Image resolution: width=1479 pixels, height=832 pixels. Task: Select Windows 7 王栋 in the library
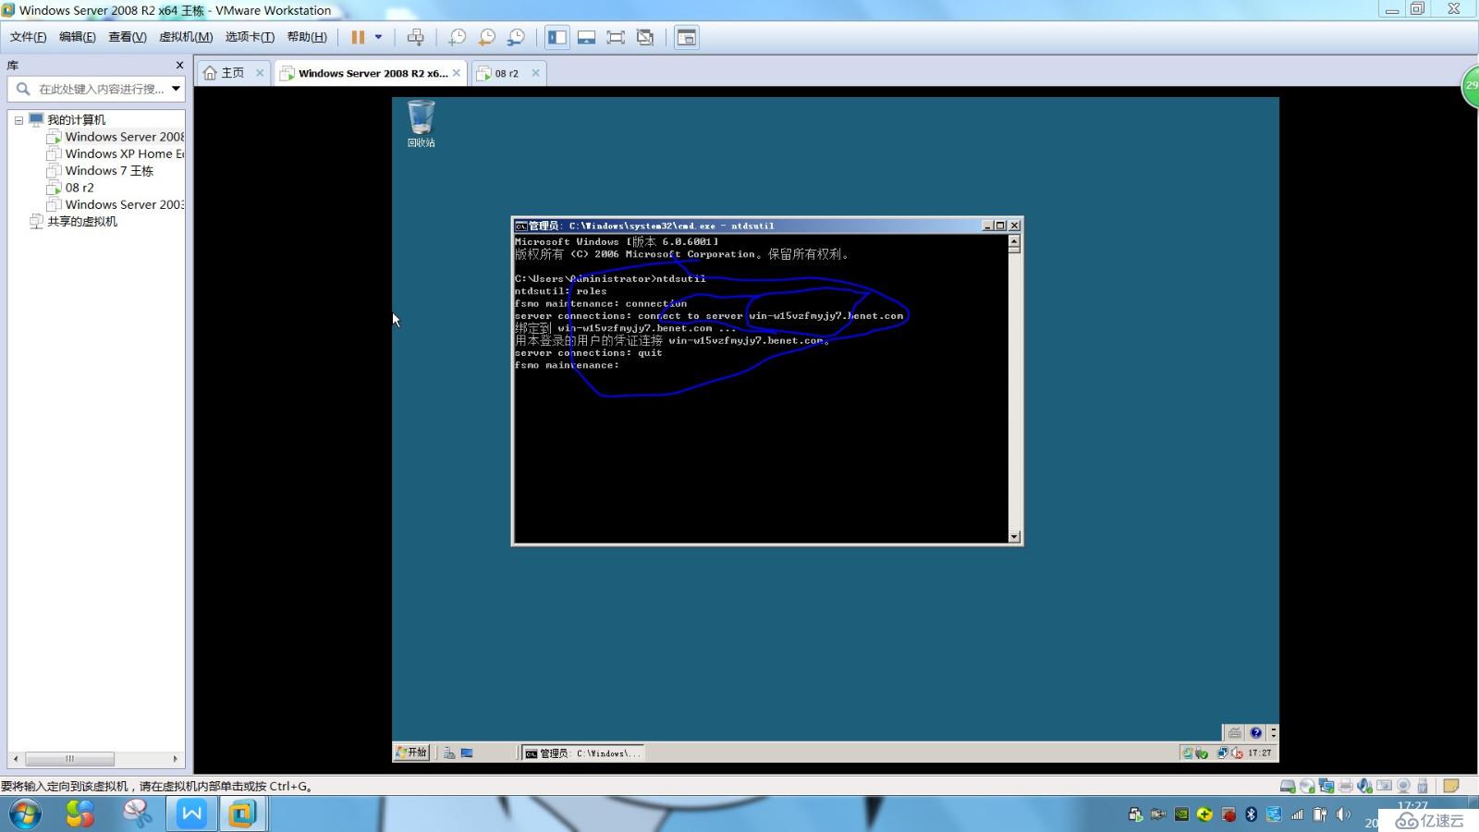tap(100, 171)
